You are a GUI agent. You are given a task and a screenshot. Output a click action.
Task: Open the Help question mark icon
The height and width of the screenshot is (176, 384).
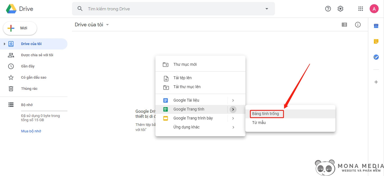[328, 9]
